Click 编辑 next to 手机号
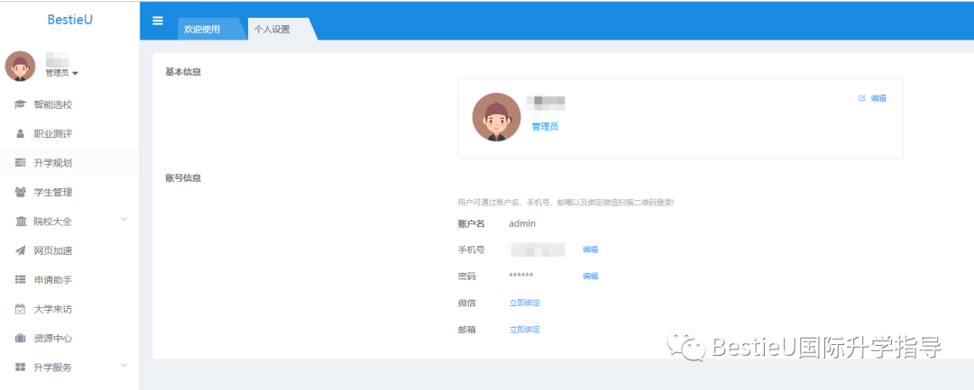Image resolution: width=974 pixels, height=390 pixels. click(590, 249)
